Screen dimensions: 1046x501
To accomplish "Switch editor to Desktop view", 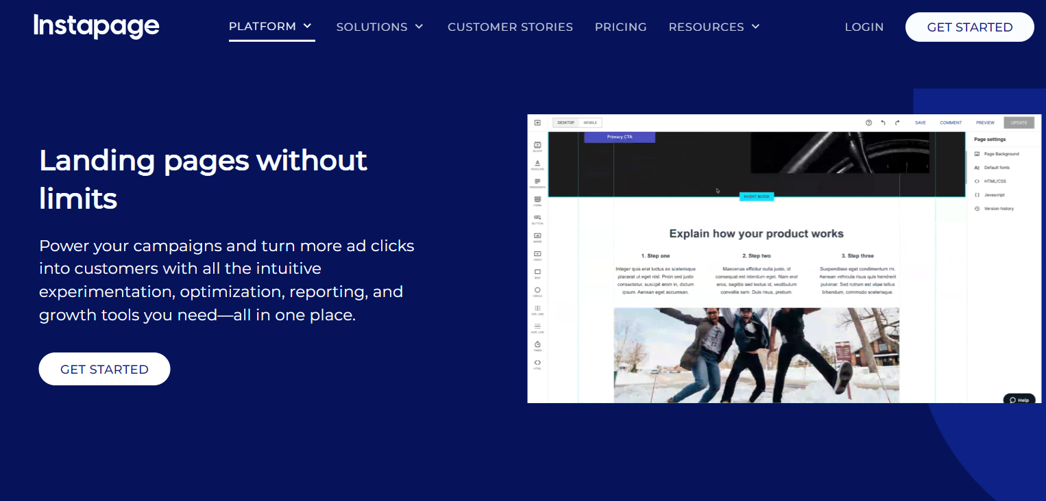I will (x=566, y=123).
